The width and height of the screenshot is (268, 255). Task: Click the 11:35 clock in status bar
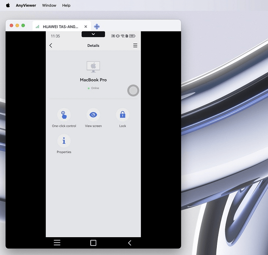55,36
